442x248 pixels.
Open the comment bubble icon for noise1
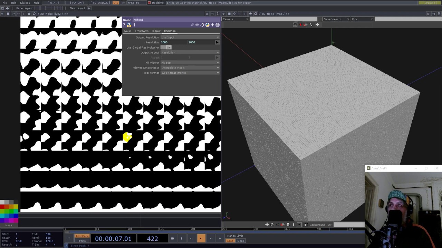point(197,25)
